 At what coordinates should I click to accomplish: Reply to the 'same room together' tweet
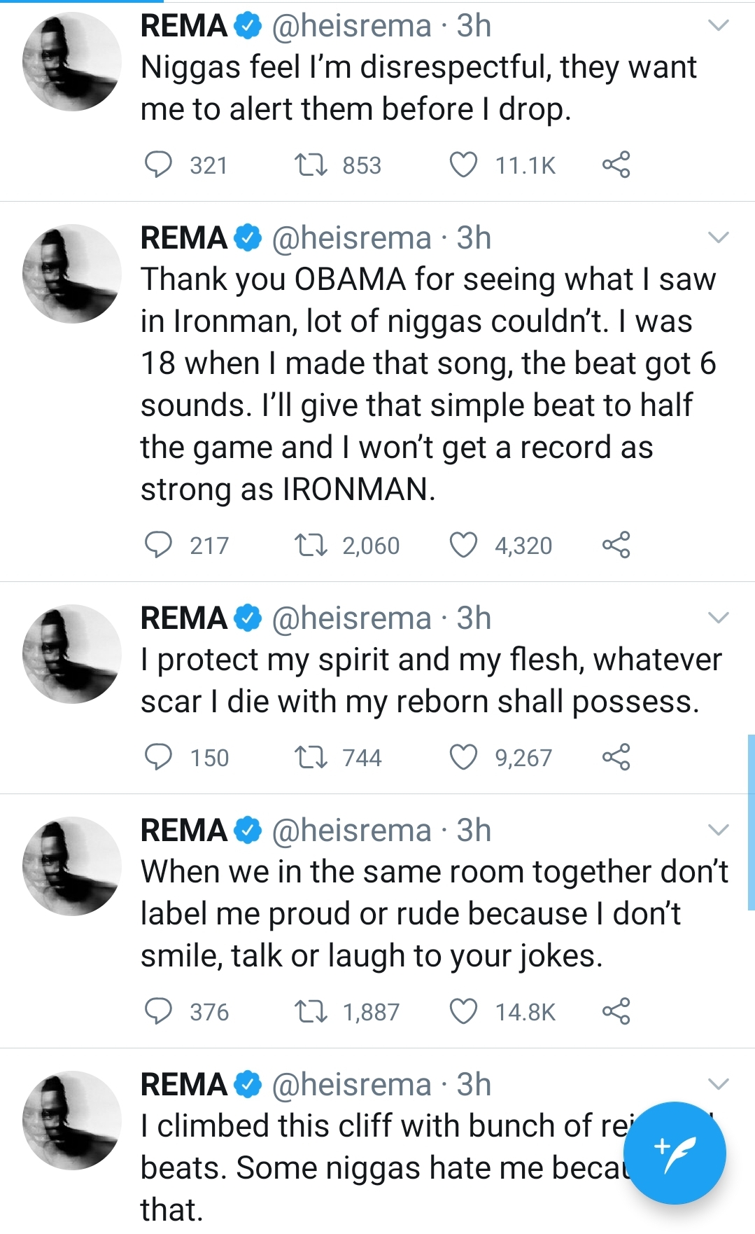click(x=158, y=1011)
